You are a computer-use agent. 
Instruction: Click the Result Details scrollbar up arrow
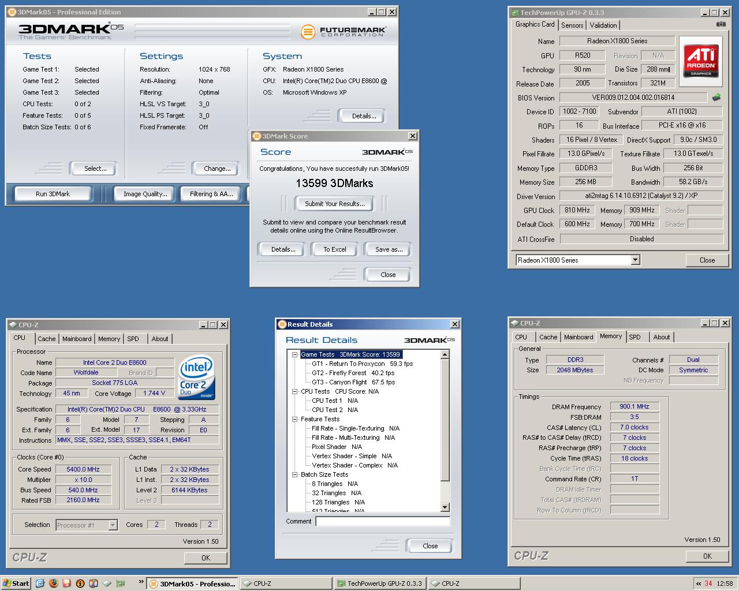click(x=445, y=354)
